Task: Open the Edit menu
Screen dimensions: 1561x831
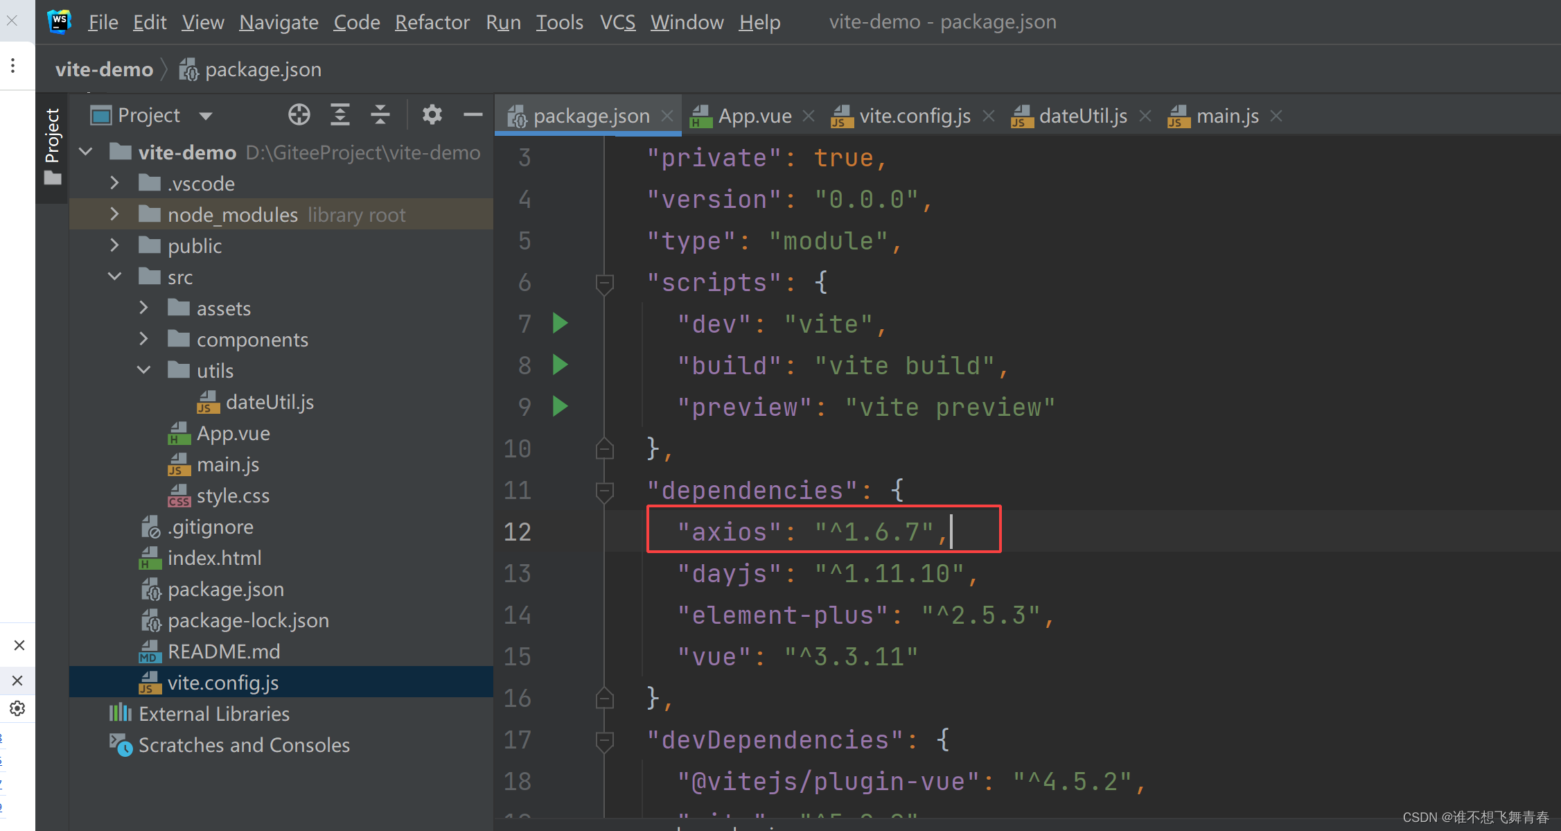Action: point(150,22)
